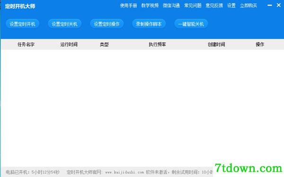Minimize the 定时开机大师 window

point(270,5)
